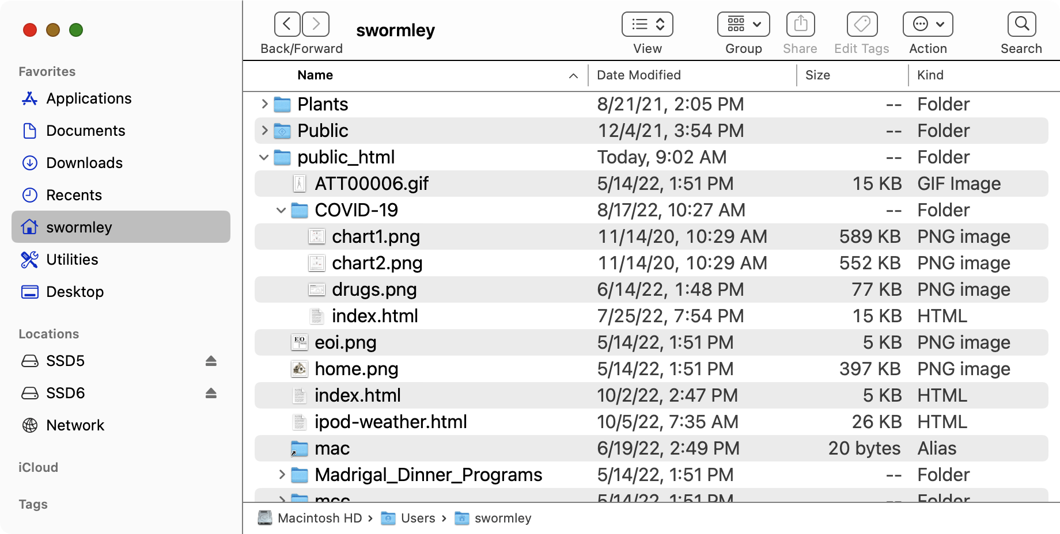Eject the SSD6 drive
Viewport: 1060px width, 534px height.
(x=211, y=393)
